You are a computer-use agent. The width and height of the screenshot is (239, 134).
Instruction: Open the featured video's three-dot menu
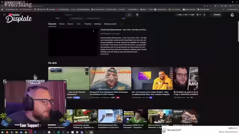click(93, 31)
